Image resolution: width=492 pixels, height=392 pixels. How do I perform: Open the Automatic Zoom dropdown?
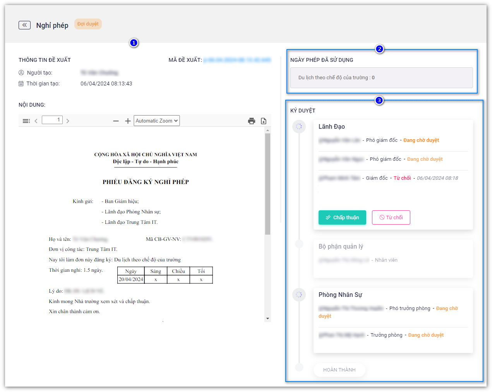point(157,121)
